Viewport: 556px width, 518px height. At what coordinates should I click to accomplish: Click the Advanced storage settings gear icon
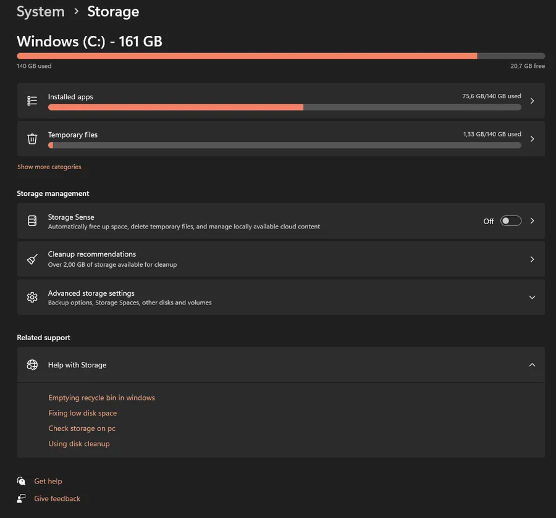point(32,297)
